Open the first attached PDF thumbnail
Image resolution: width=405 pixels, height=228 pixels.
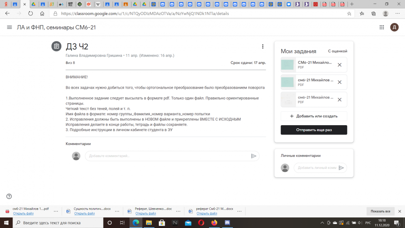287,64
